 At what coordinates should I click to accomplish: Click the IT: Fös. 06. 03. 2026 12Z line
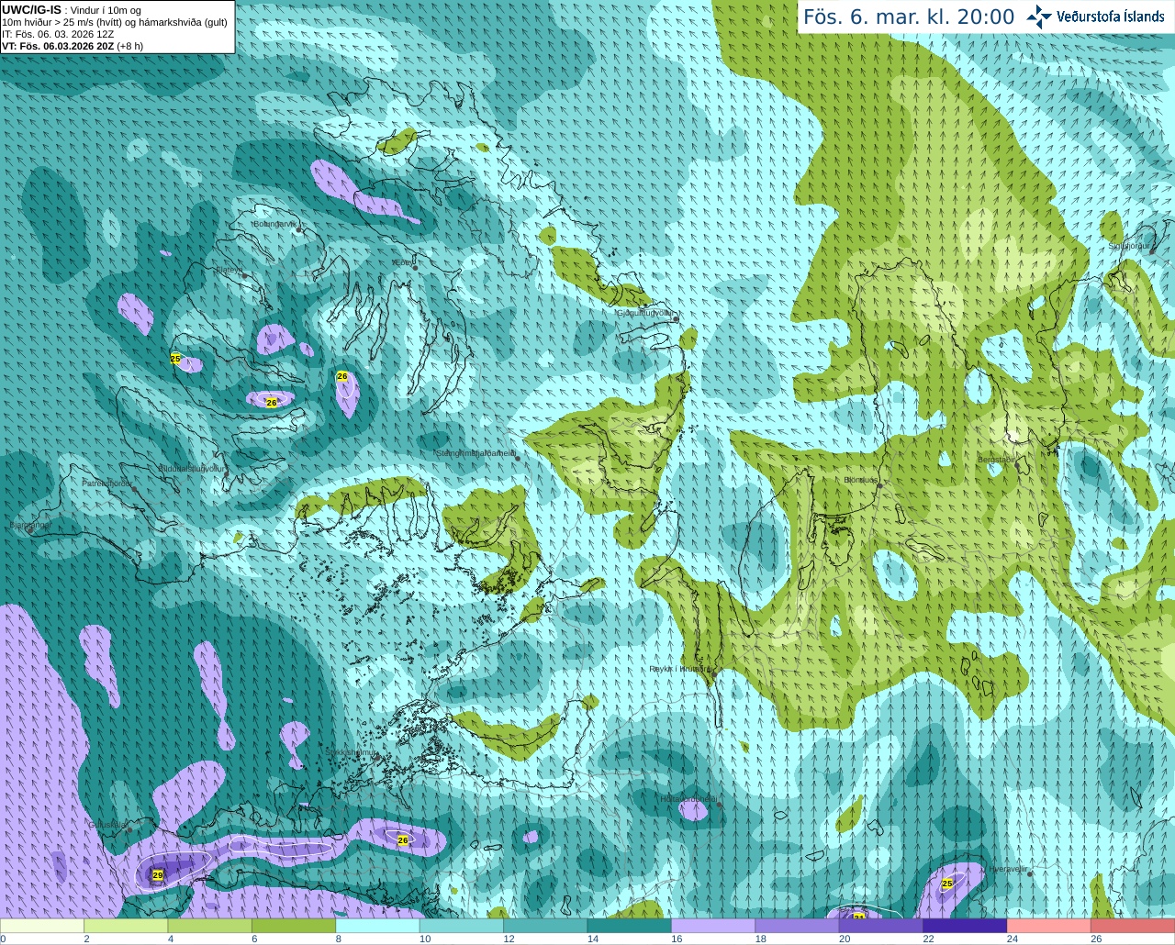(x=58, y=34)
